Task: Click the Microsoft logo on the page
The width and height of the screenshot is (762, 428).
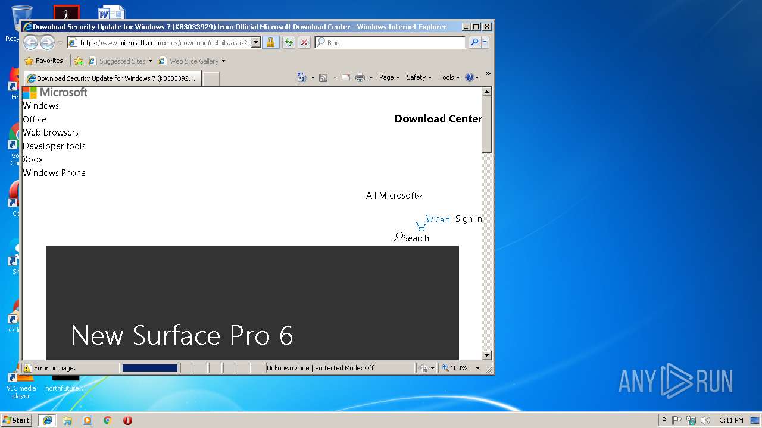Action: 55,92
